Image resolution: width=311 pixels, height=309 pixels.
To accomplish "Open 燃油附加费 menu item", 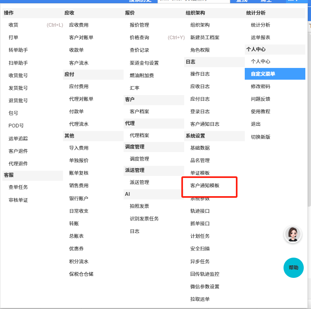I will 142,76.
